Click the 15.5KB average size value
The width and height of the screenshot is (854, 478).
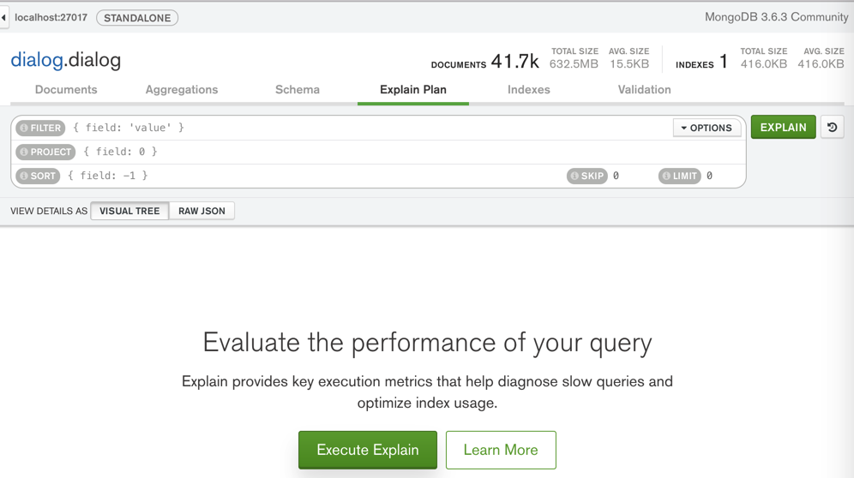629,63
